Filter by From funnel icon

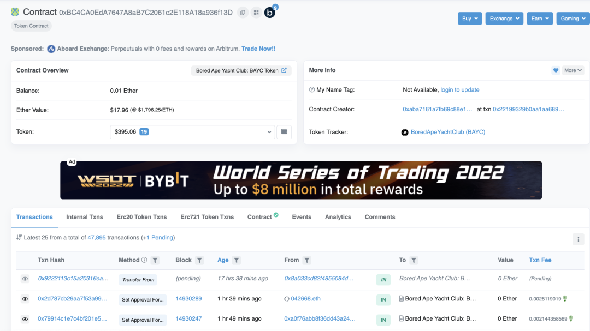(x=307, y=260)
